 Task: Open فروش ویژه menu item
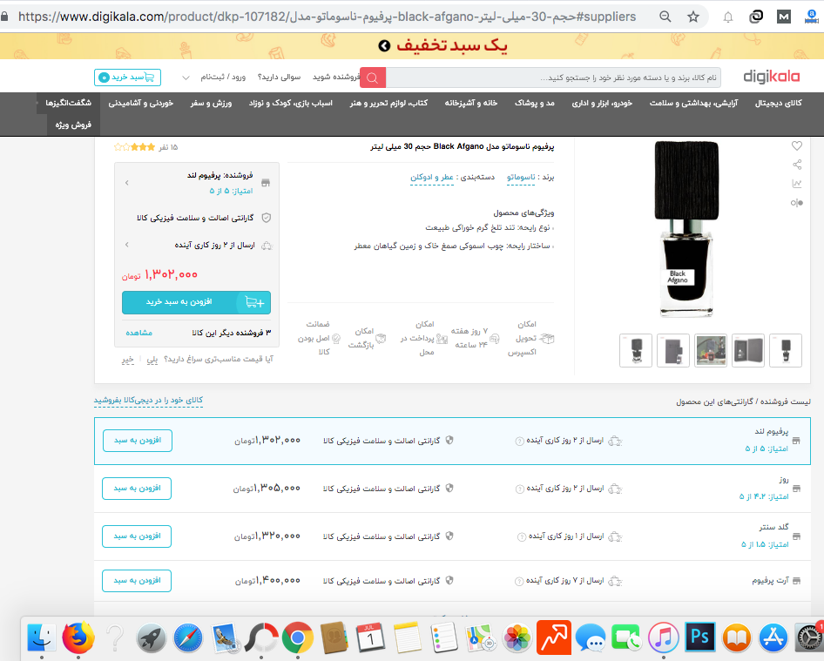pos(73,125)
